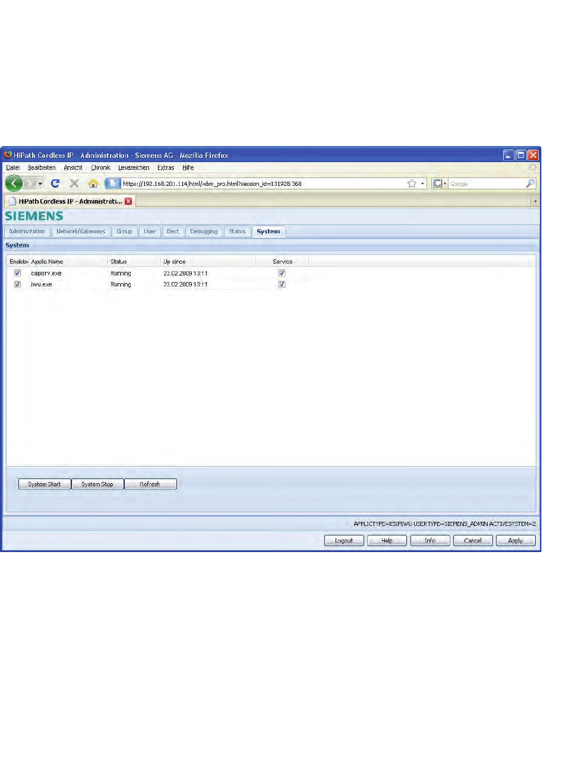
Task: Open the Bearbeiten menu
Action: [x=42, y=168]
